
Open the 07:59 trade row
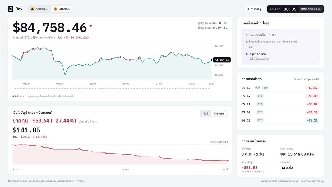point(280,88)
